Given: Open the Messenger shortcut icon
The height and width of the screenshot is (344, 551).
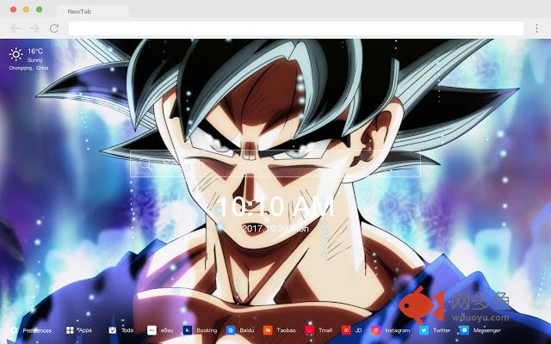Looking at the screenshot, I should point(464,330).
